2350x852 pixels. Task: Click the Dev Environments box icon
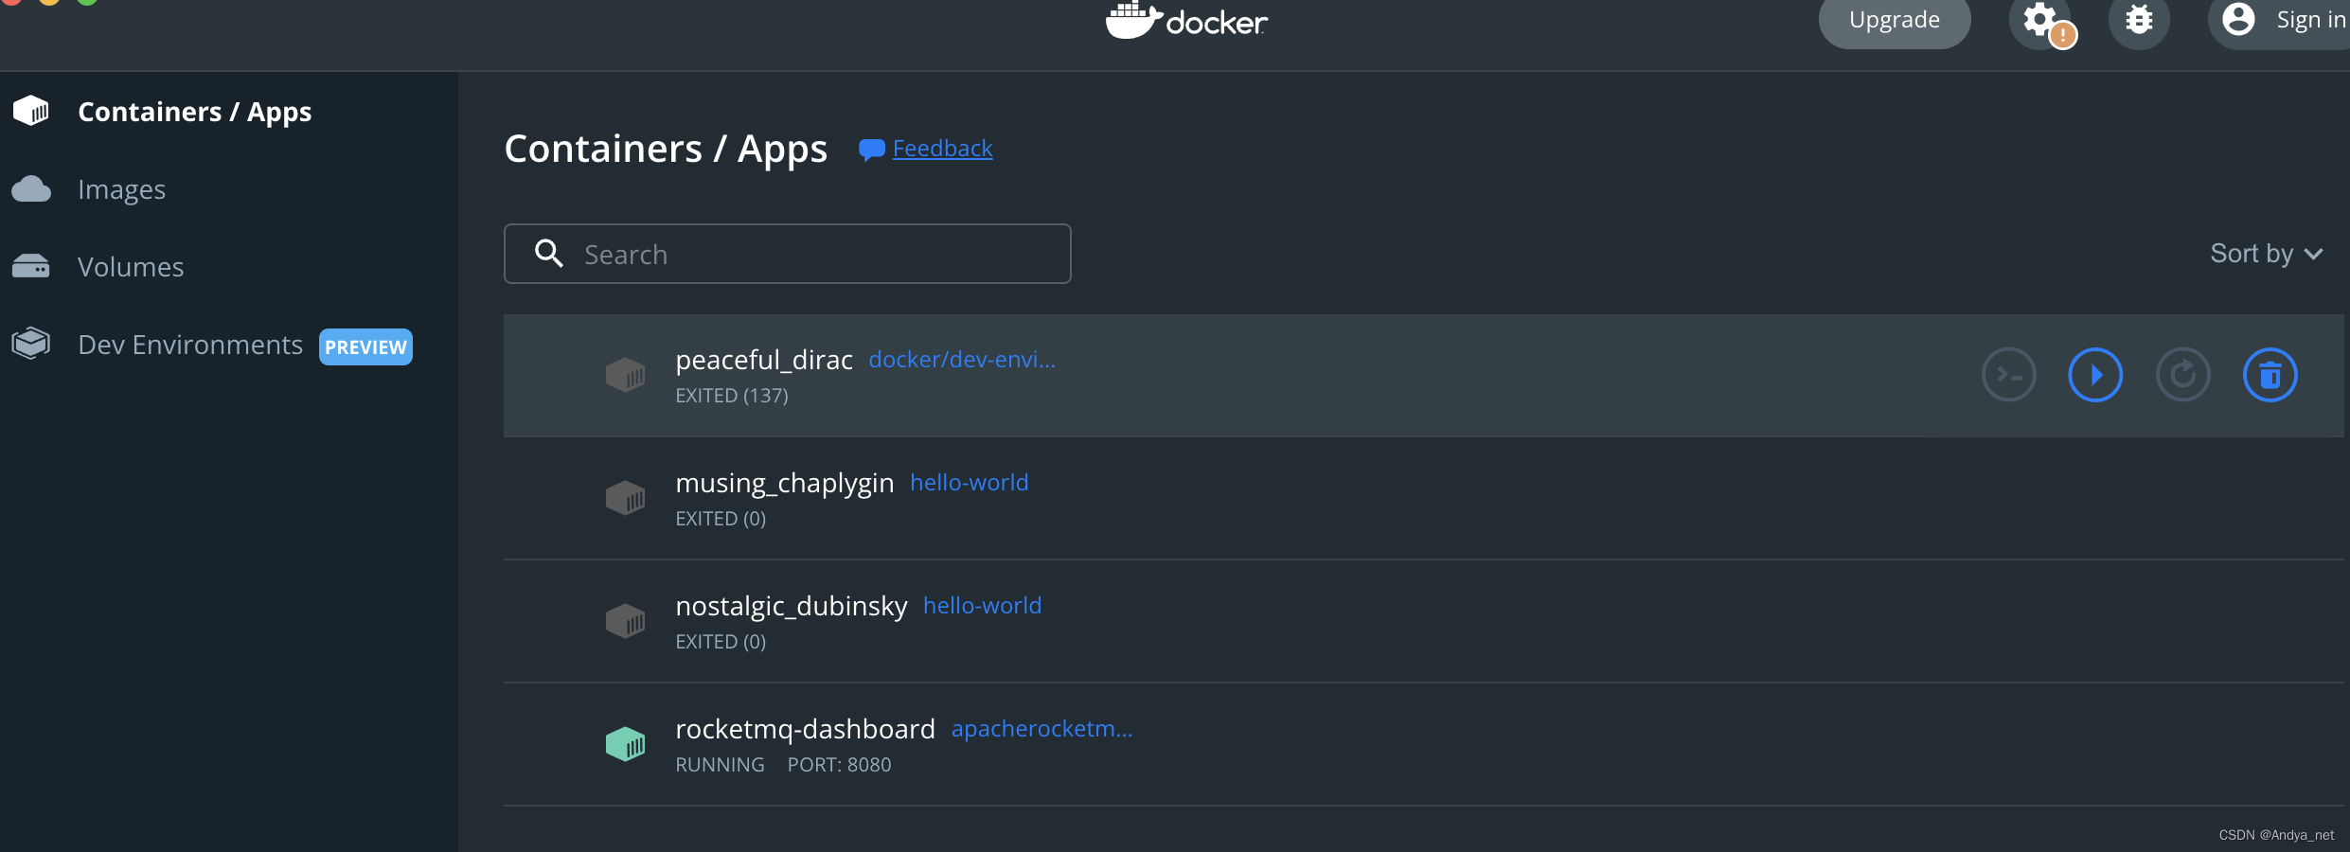coord(31,343)
